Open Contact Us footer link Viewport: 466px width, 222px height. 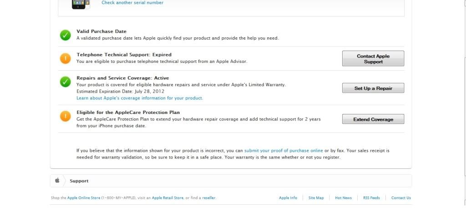tap(401, 198)
